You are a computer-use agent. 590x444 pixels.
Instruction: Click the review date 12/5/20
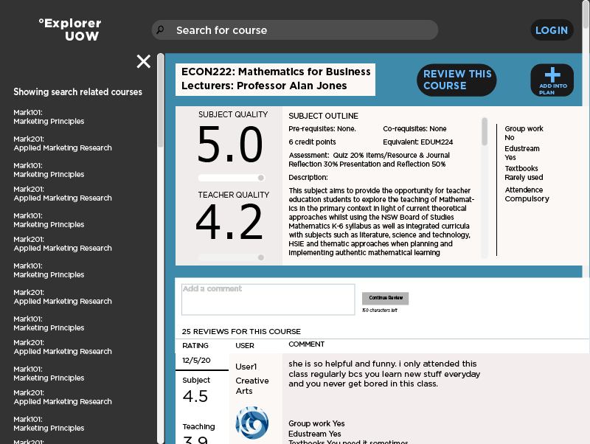click(196, 360)
